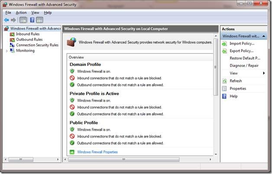Click the Show/Hide Console Tree icon
Viewport: 272px width, 174px height.
click(x=23, y=20)
